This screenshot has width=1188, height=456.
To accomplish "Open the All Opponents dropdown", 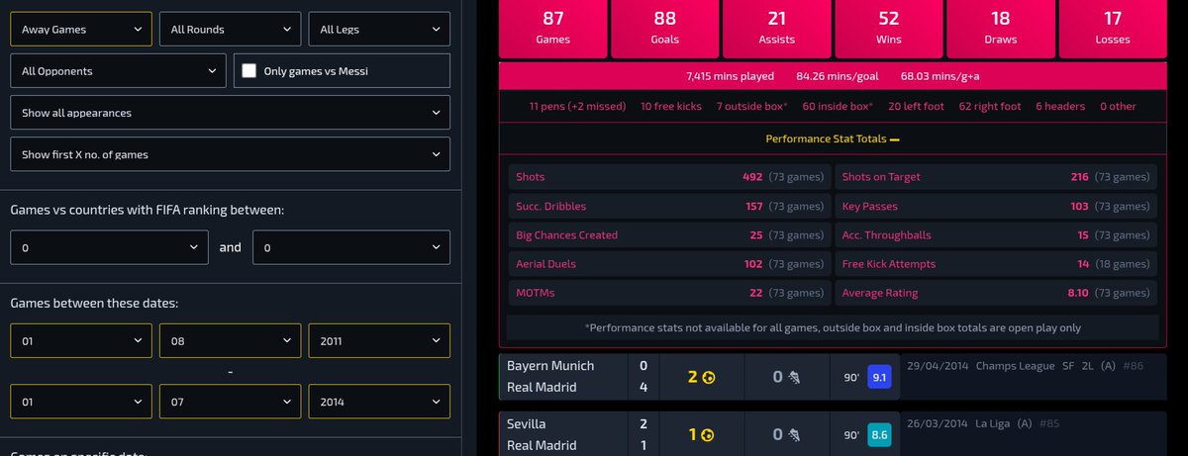I will tap(119, 71).
